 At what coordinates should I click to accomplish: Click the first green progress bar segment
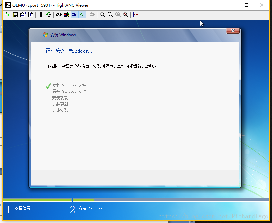[37, 200]
